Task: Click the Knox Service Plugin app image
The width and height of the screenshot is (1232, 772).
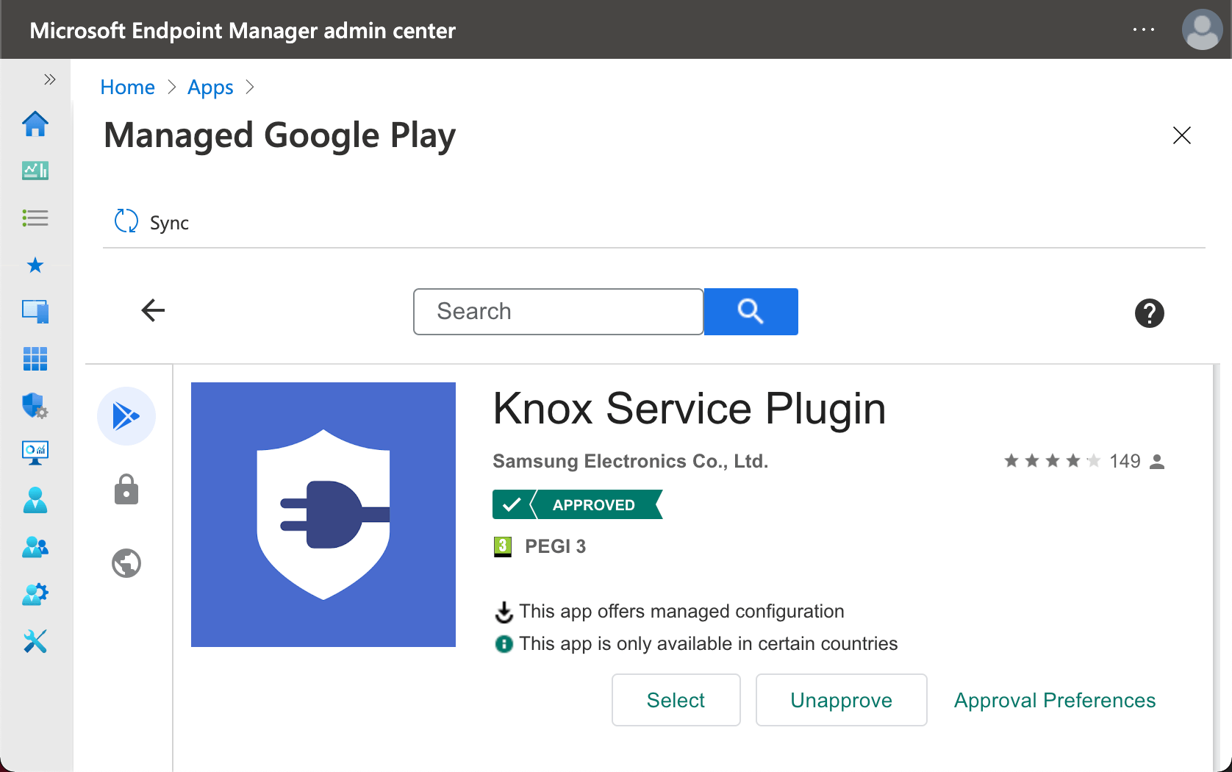Action: pyautogui.click(x=323, y=515)
